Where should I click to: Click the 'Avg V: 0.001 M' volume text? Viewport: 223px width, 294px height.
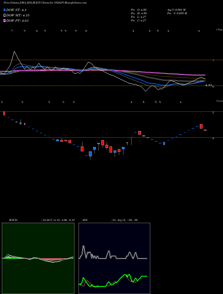coord(176,10)
